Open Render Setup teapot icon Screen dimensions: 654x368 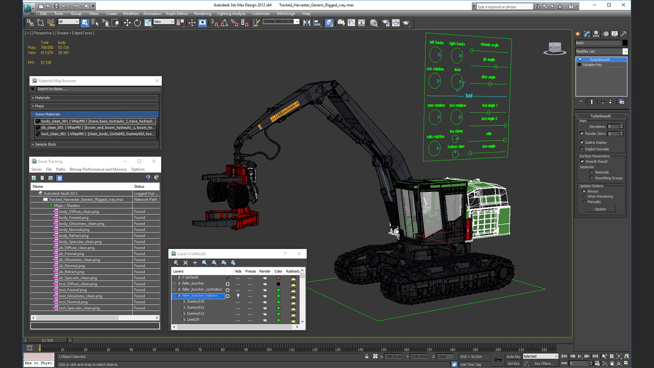click(x=386, y=23)
